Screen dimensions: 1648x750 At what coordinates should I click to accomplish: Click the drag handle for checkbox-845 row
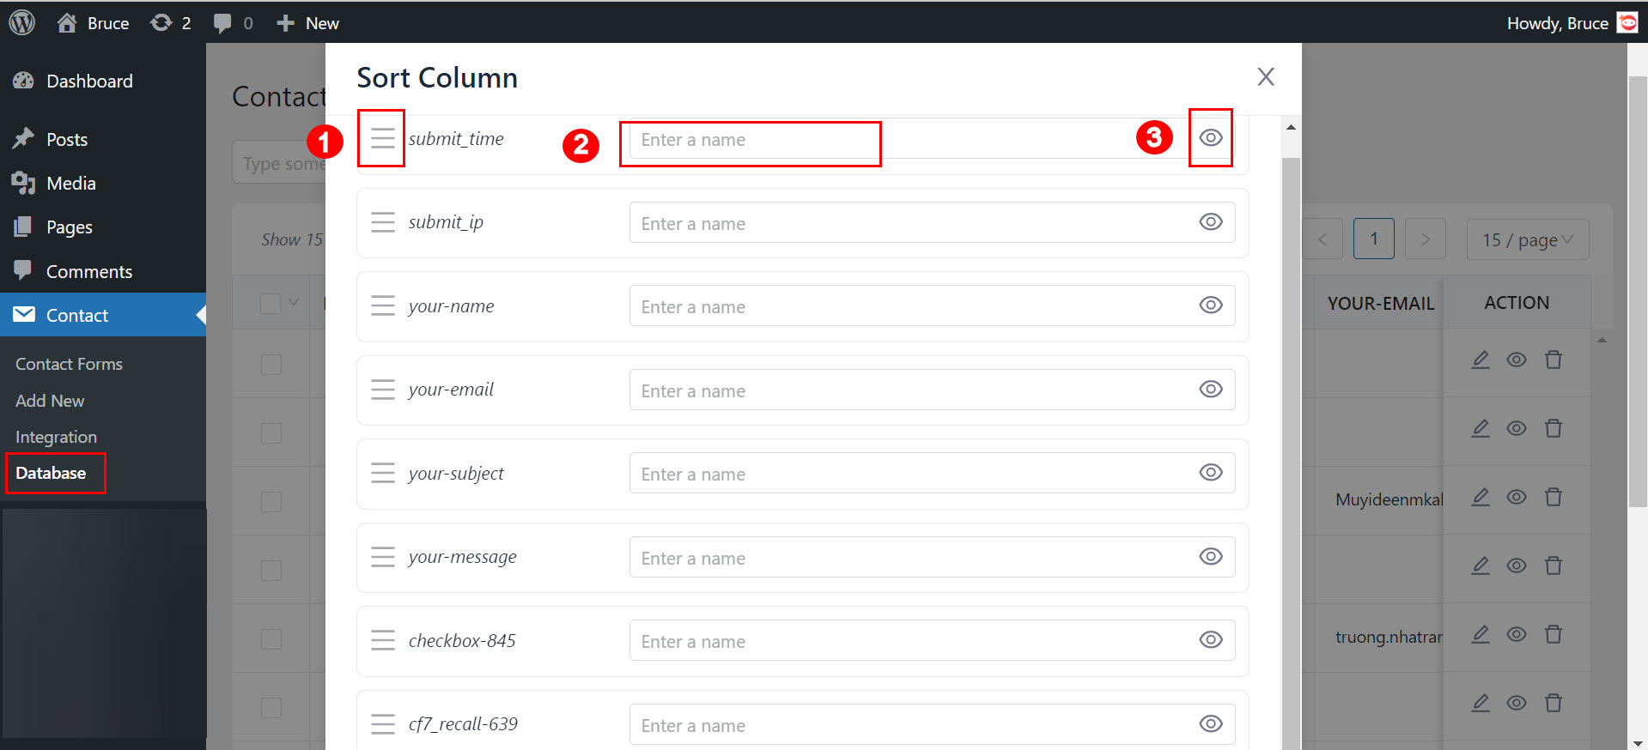[383, 640]
